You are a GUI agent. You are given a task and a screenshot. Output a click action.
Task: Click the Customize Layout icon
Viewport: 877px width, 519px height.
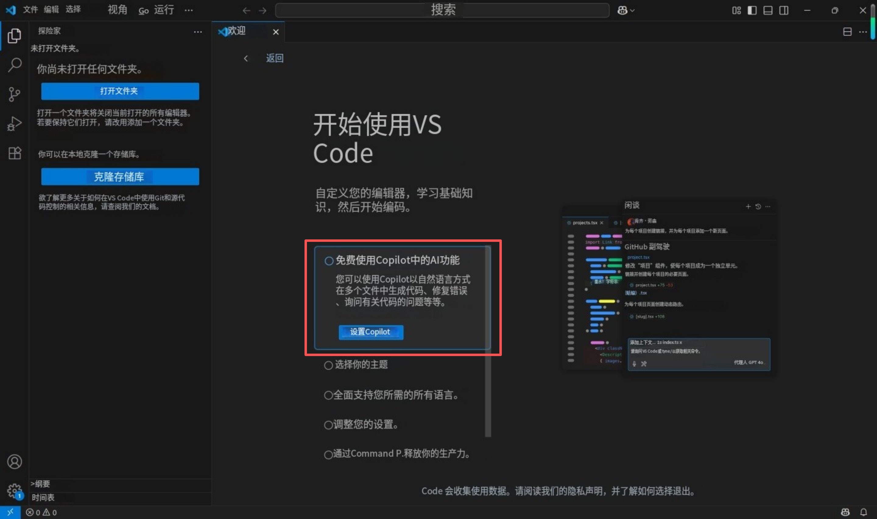point(736,10)
